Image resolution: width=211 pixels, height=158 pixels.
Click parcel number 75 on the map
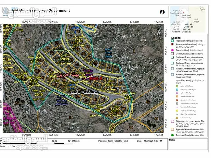[57, 43]
